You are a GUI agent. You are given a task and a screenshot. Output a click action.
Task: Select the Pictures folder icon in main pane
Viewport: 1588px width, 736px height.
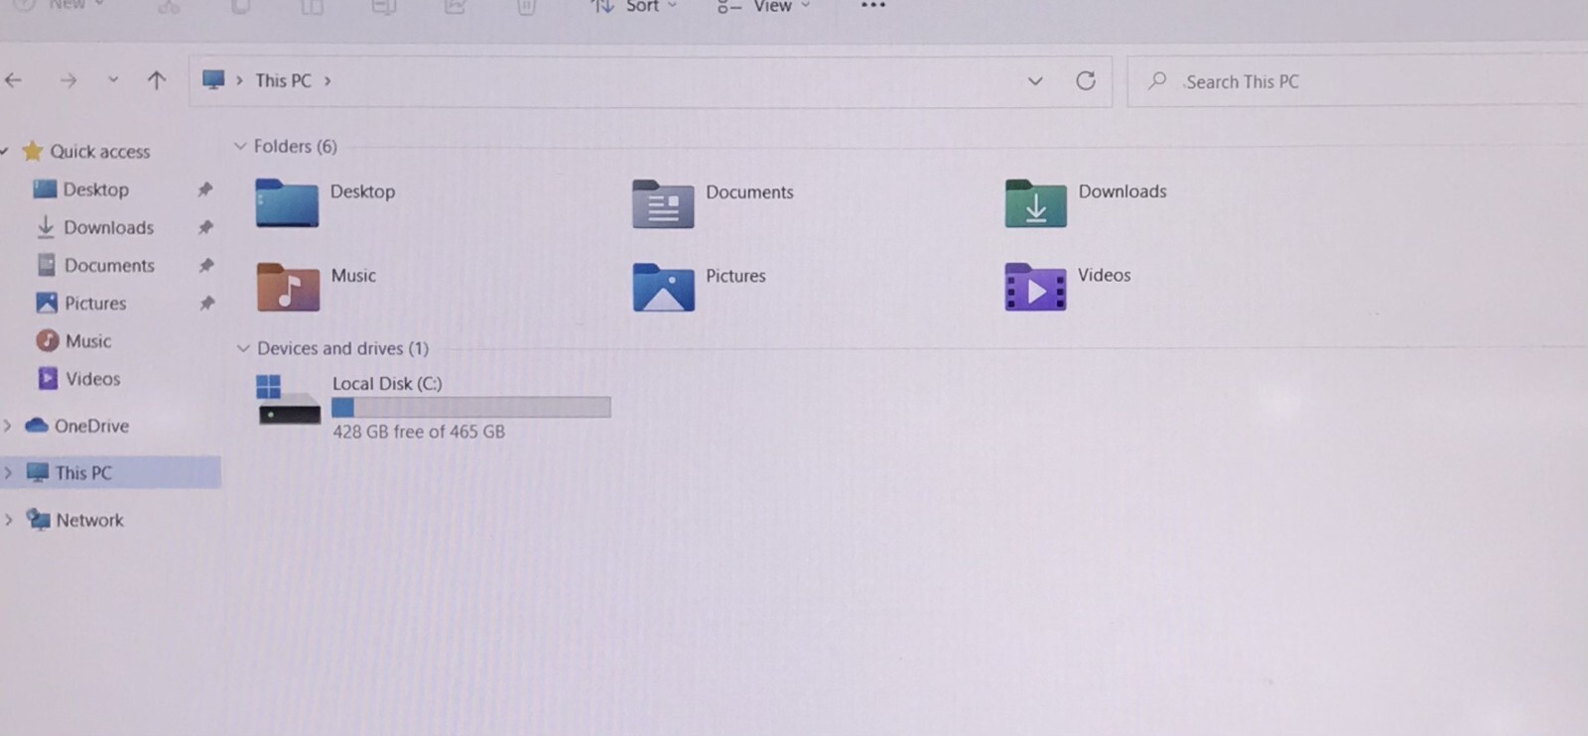(x=663, y=287)
